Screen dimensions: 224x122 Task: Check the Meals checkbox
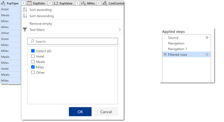(33, 61)
